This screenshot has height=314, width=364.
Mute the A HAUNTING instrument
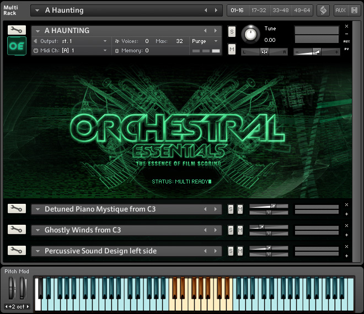pos(232,49)
